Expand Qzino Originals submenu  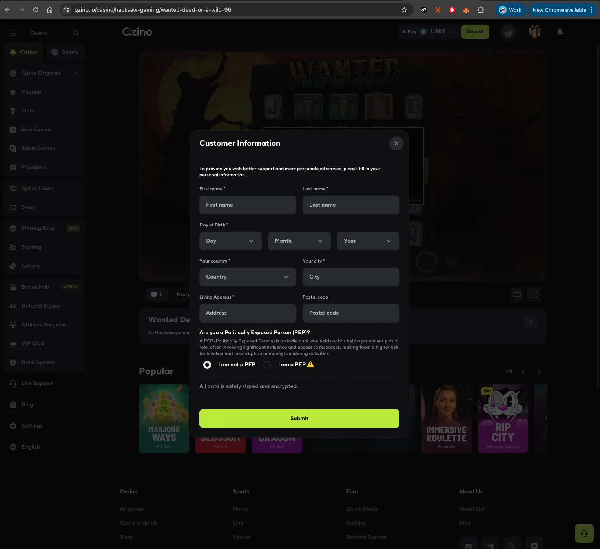coord(76,73)
